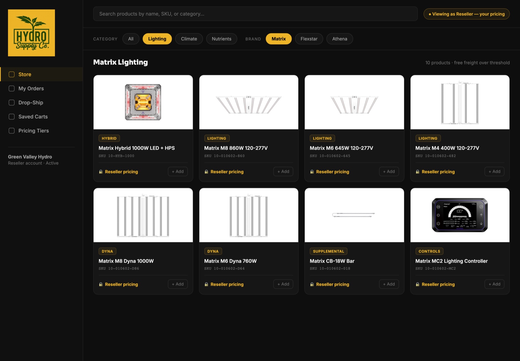
Task: Click lock icon on Matrix Hybrid 1000W card
Action: [101, 172]
